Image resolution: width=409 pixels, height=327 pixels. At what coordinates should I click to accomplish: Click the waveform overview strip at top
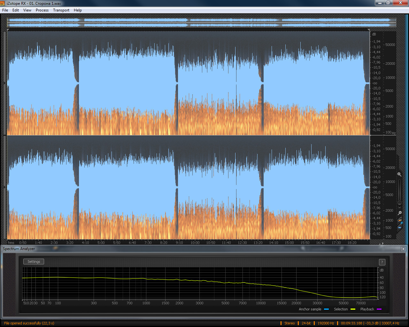pos(201,22)
